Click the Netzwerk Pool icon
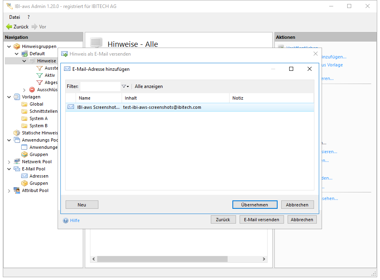This screenshot has width=380, height=280. (x=17, y=162)
